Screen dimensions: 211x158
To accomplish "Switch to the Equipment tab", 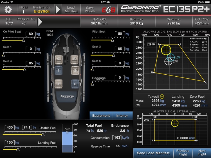I will pos(101,116).
